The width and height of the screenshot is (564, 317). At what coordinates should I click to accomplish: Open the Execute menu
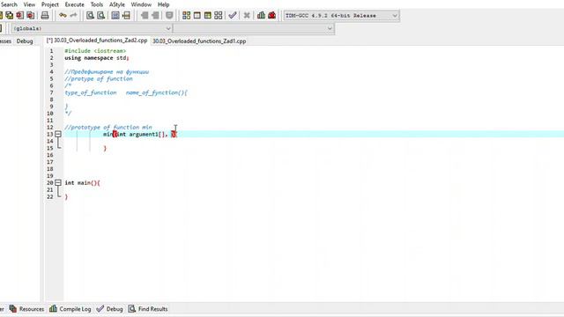coord(74,4)
